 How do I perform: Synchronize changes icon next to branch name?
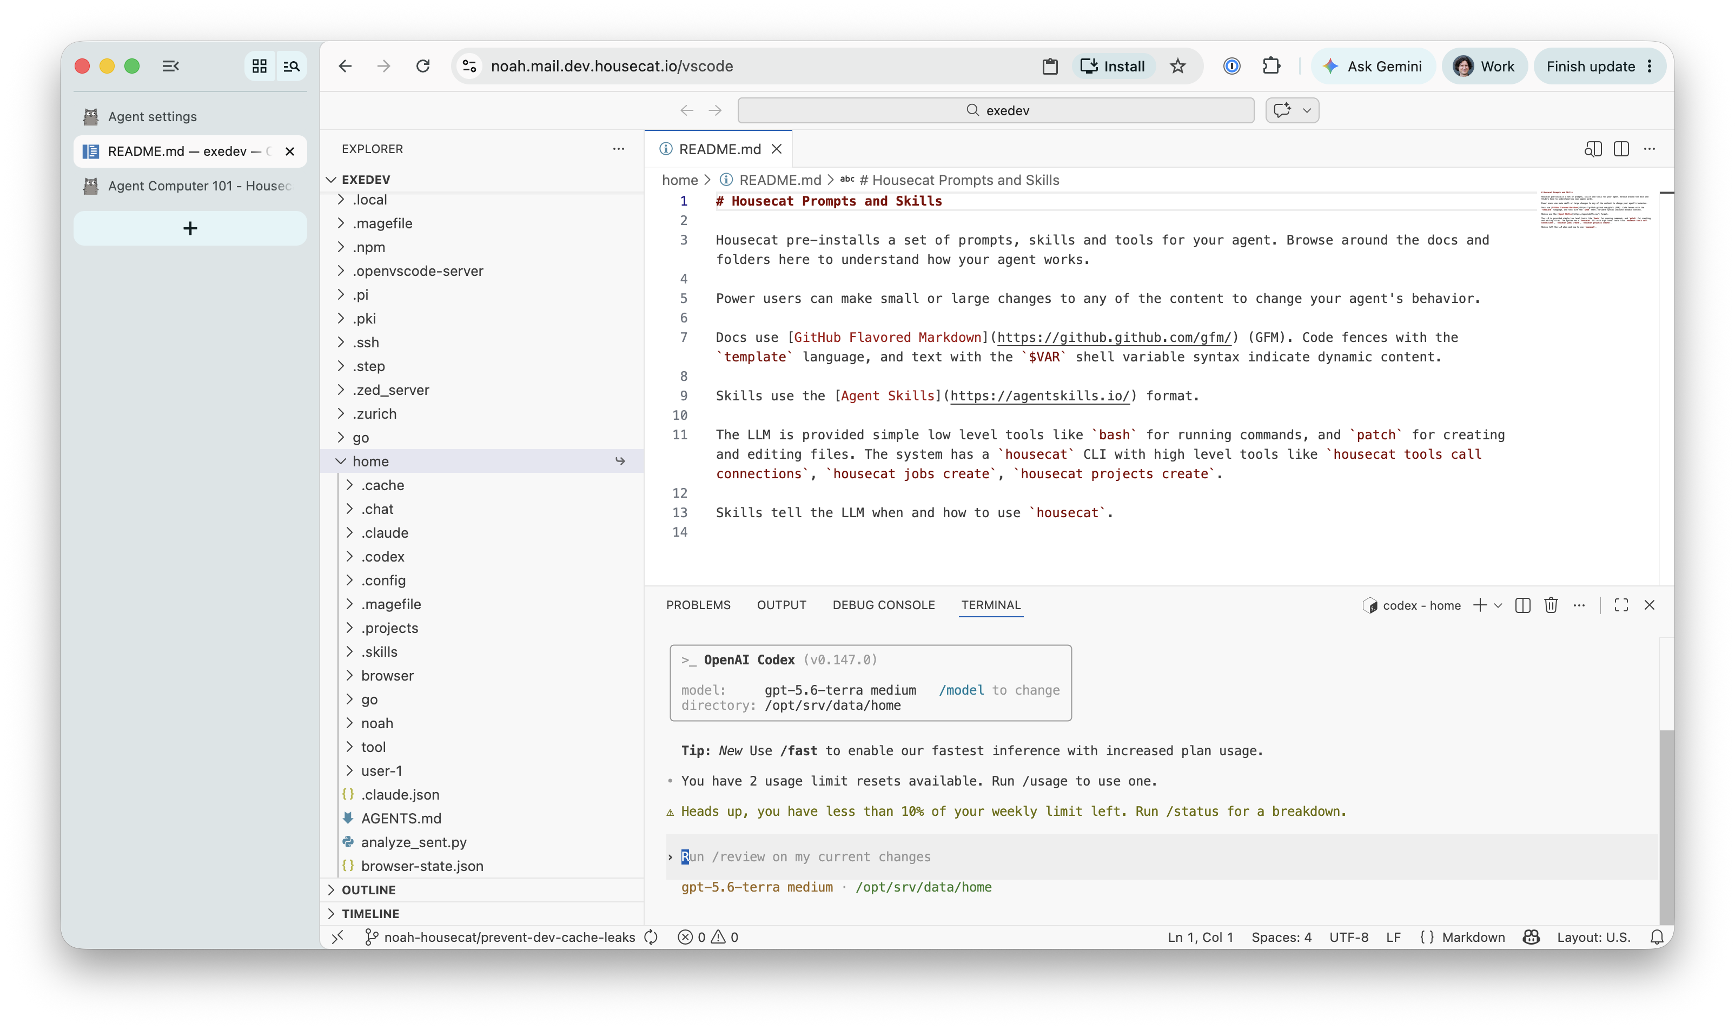650,938
